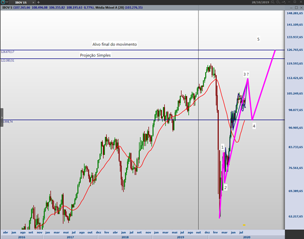304x239 pixels.
Task: Minimize the inner chart panel
Action: [x=291, y=7]
